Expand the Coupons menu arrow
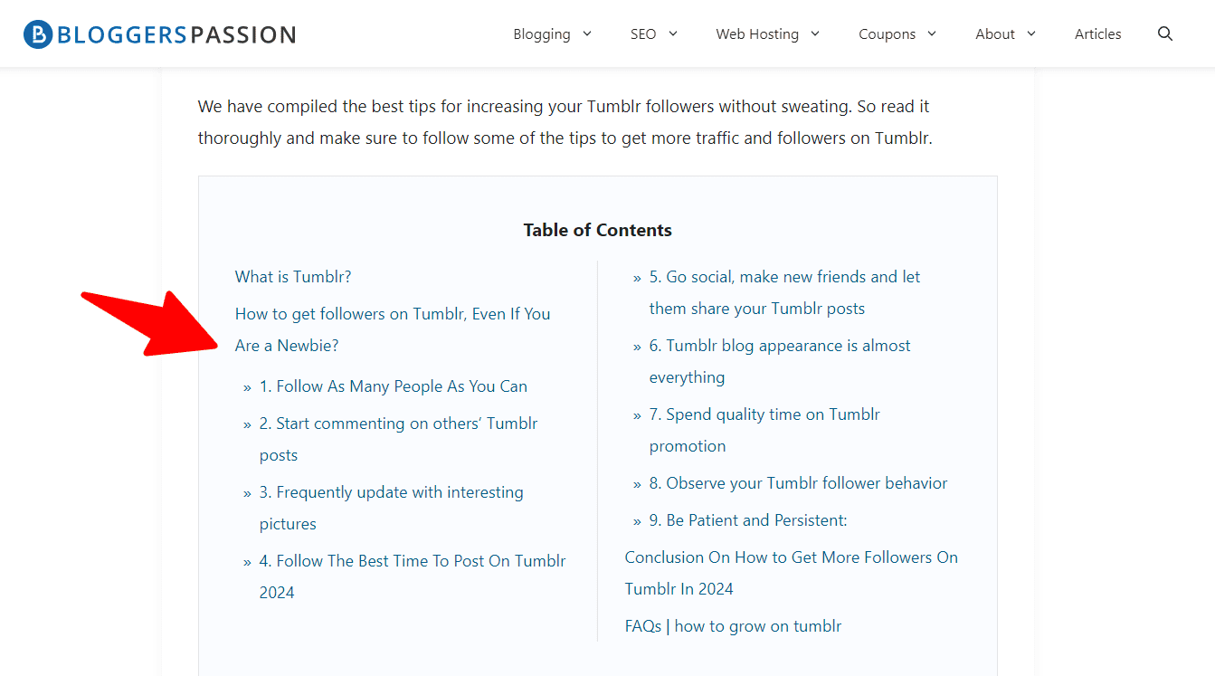 (932, 34)
